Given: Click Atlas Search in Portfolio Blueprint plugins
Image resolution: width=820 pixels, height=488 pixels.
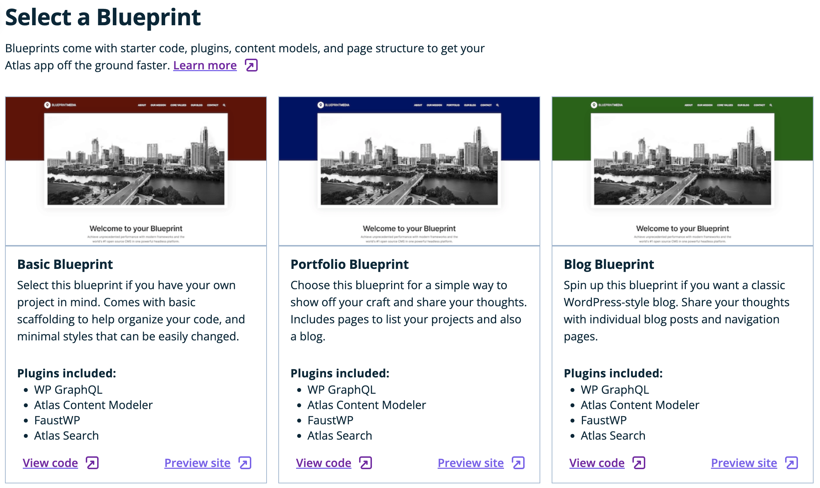Looking at the screenshot, I should click(340, 436).
